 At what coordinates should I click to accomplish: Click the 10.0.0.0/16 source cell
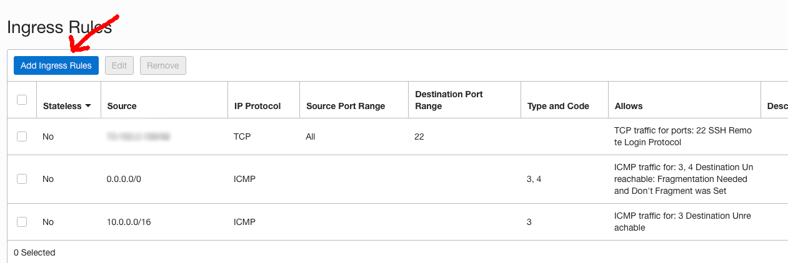pyautogui.click(x=129, y=222)
